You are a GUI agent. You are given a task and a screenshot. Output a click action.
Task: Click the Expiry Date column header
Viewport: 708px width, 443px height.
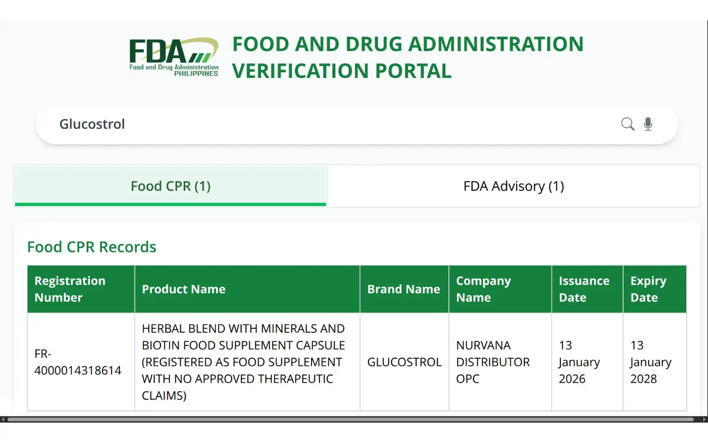[648, 289]
